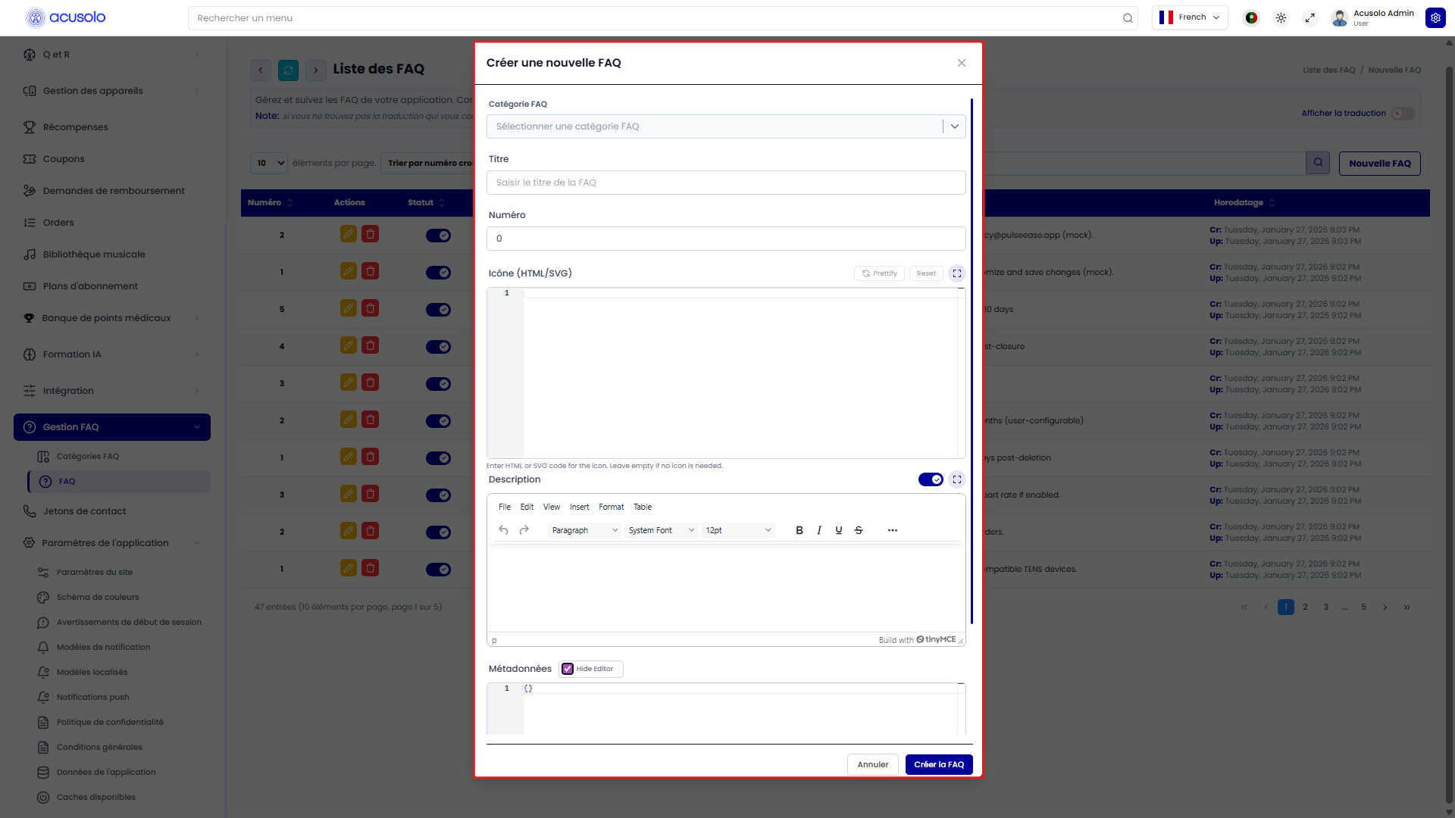This screenshot has height=818, width=1455.
Task: Click the Underline formatting icon
Action: tap(839, 530)
